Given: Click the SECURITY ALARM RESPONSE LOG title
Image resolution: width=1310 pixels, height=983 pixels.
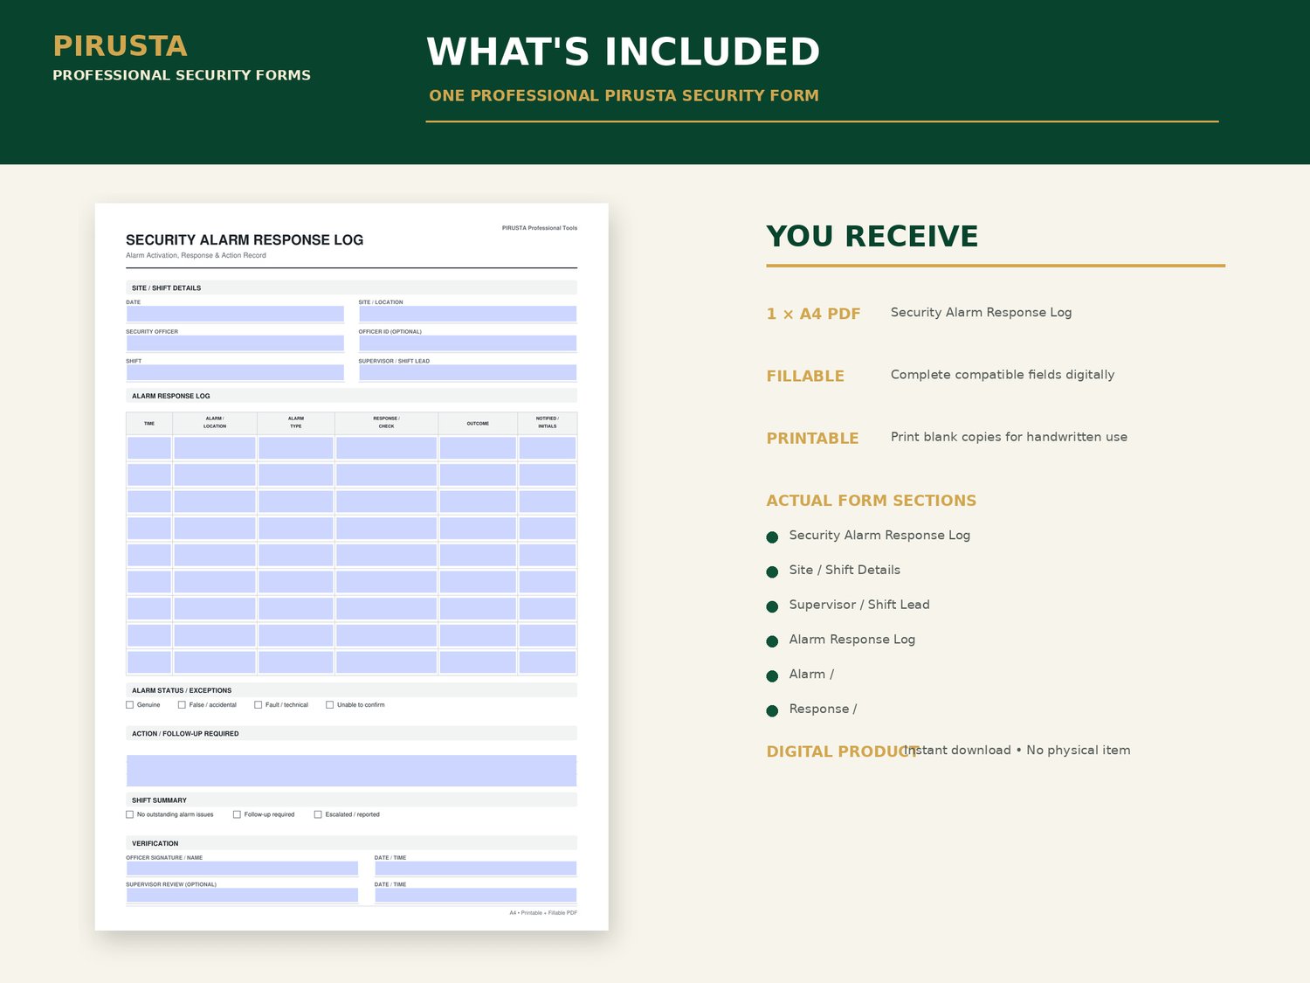Looking at the screenshot, I should coord(245,240).
